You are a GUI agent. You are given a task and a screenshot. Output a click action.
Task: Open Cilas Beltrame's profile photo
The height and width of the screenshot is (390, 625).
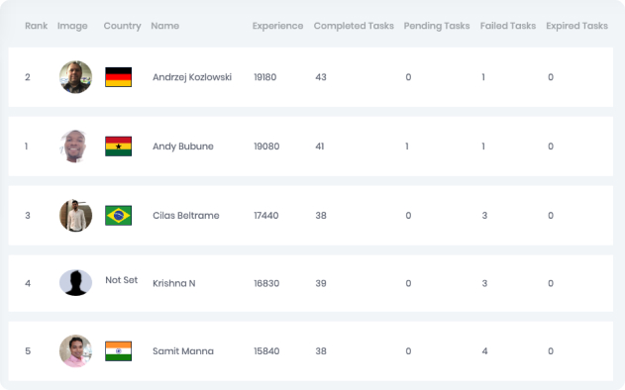(75, 216)
